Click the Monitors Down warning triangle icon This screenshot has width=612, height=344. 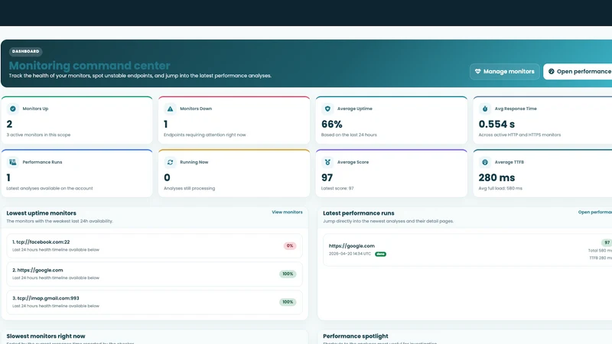[170, 109]
